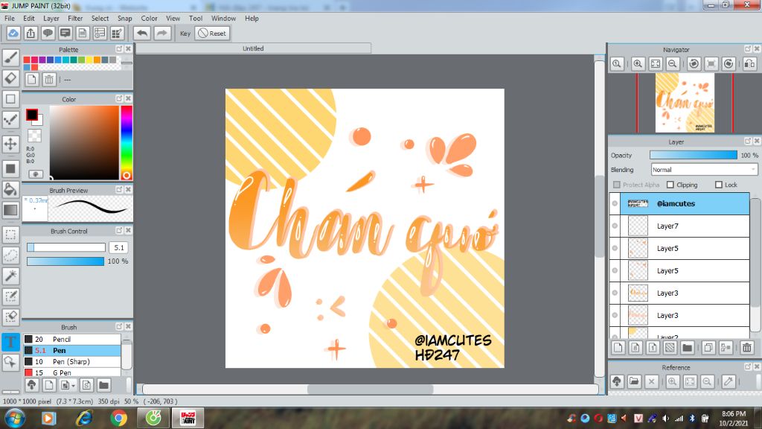Select the Pen (Sharp) brush

tap(72, 361)
